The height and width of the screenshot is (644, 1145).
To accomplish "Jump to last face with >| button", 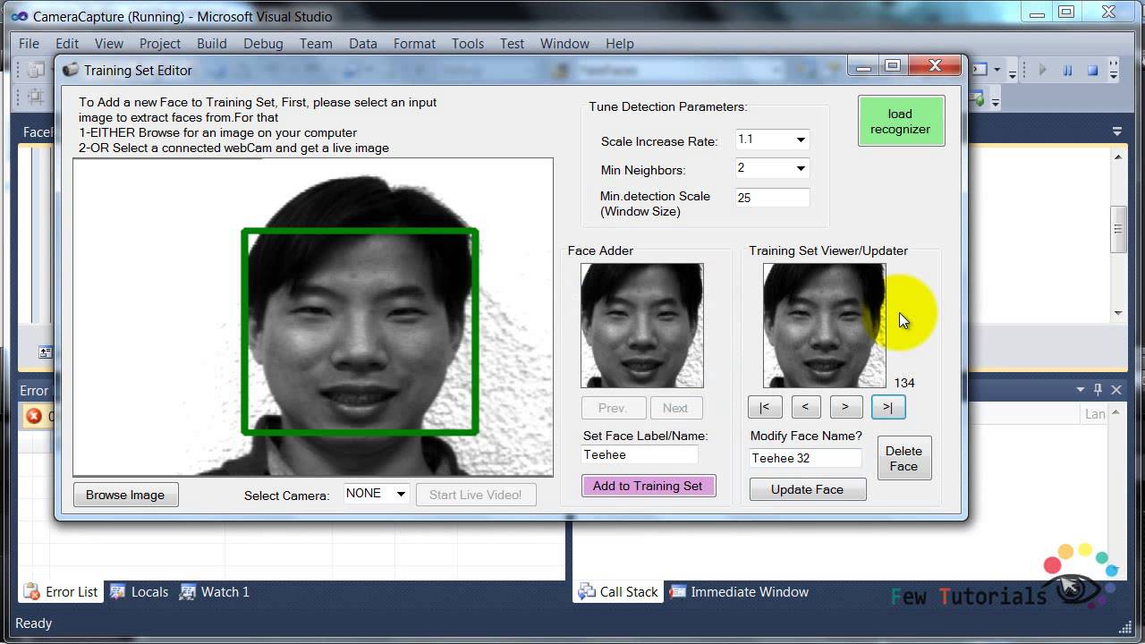I will [888, 407].
